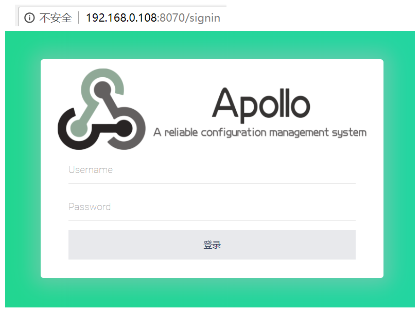Click the site information circle icon
The height and width of the screenshot is (310, 419).
pyautogui.click(x=29, y=18)
